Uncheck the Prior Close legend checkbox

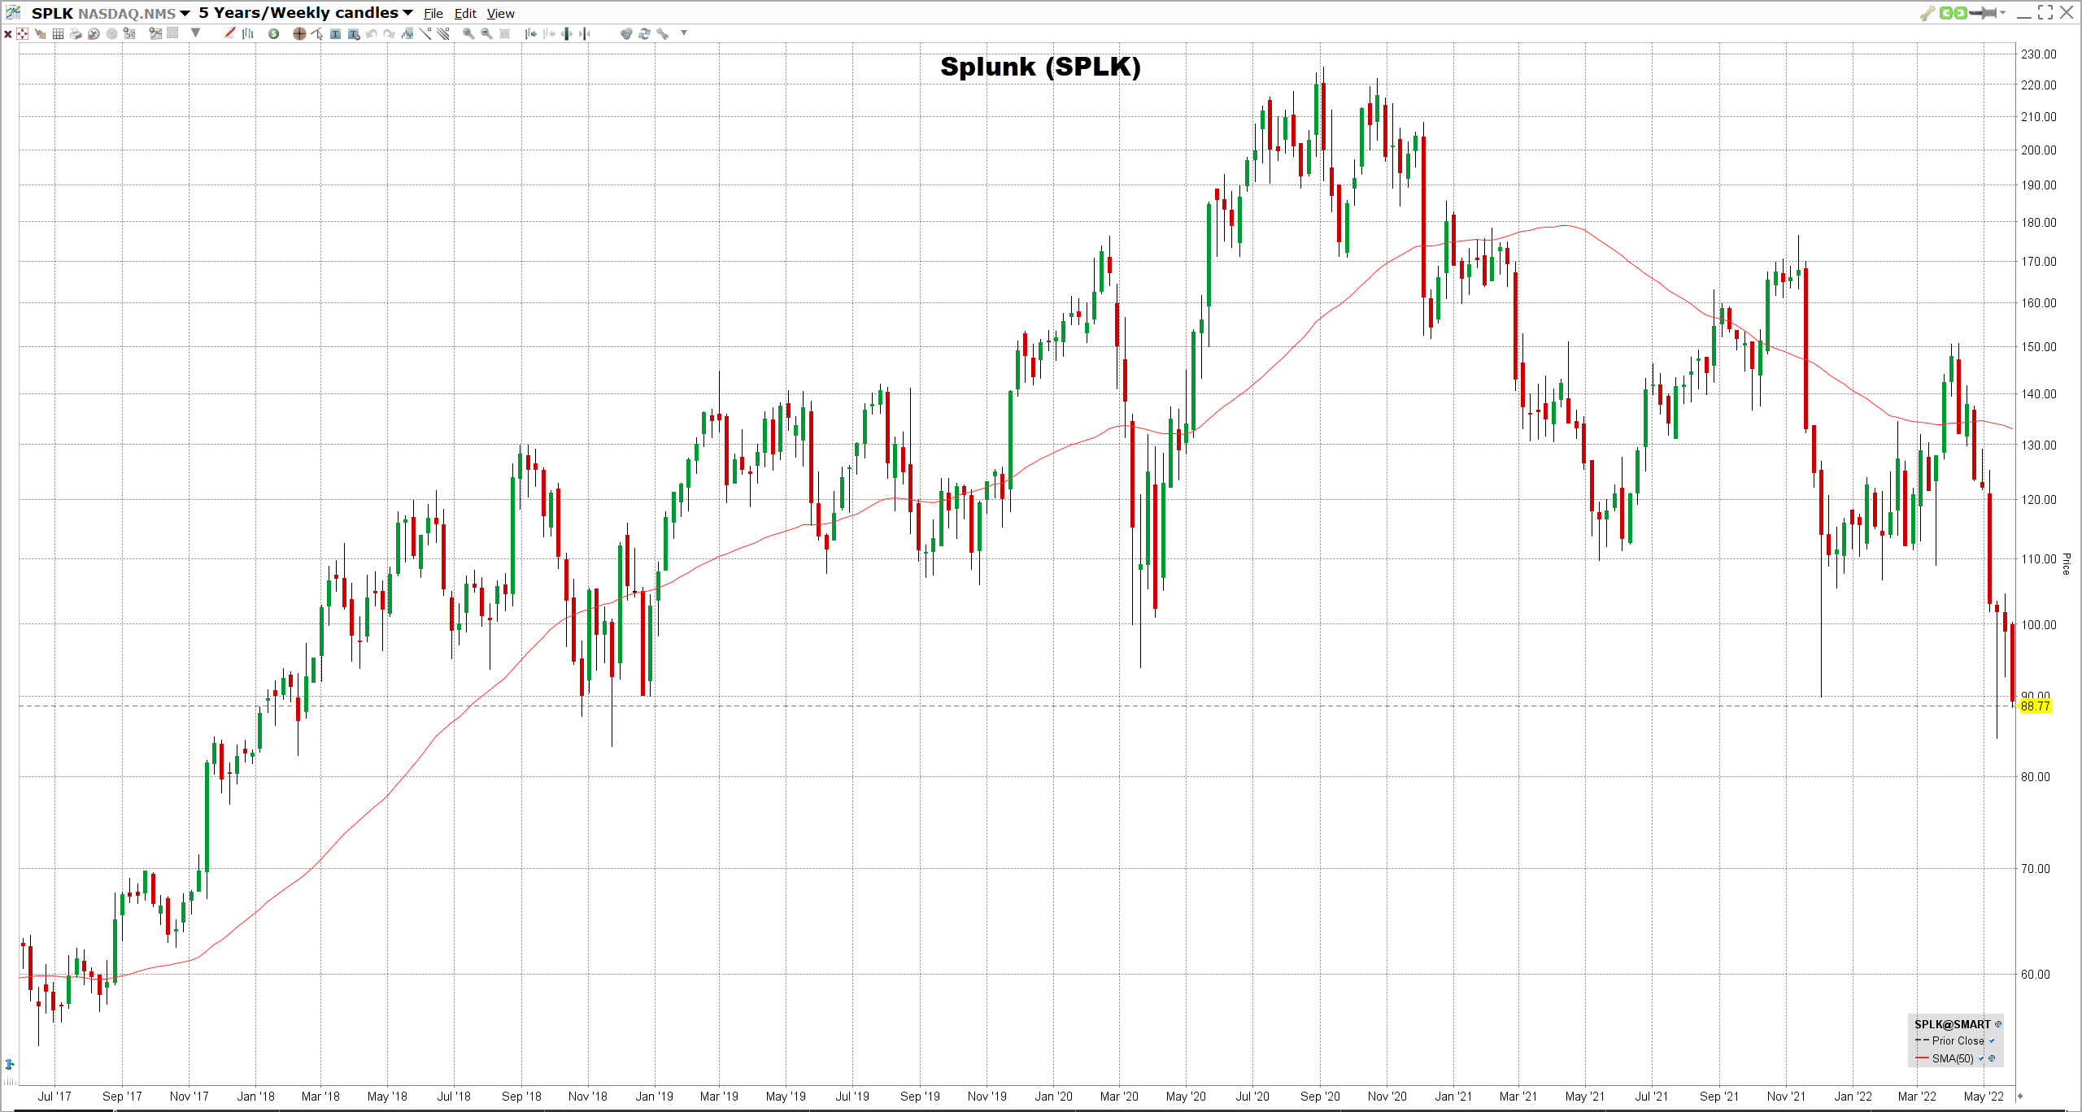point(1992,1040)
